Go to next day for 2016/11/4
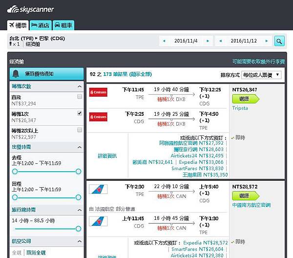This screenshot has width=293, height=258. tap(208, 41)
